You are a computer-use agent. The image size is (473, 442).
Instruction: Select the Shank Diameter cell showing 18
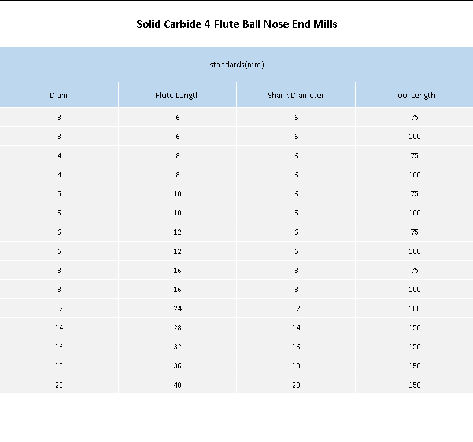click(296, 366)
